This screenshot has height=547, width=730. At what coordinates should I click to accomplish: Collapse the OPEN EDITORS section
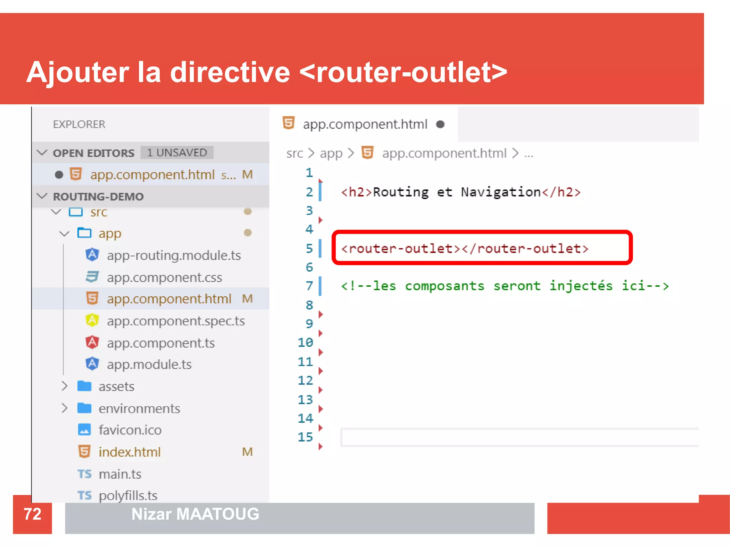pyautogui.click(x=42, y=153)
